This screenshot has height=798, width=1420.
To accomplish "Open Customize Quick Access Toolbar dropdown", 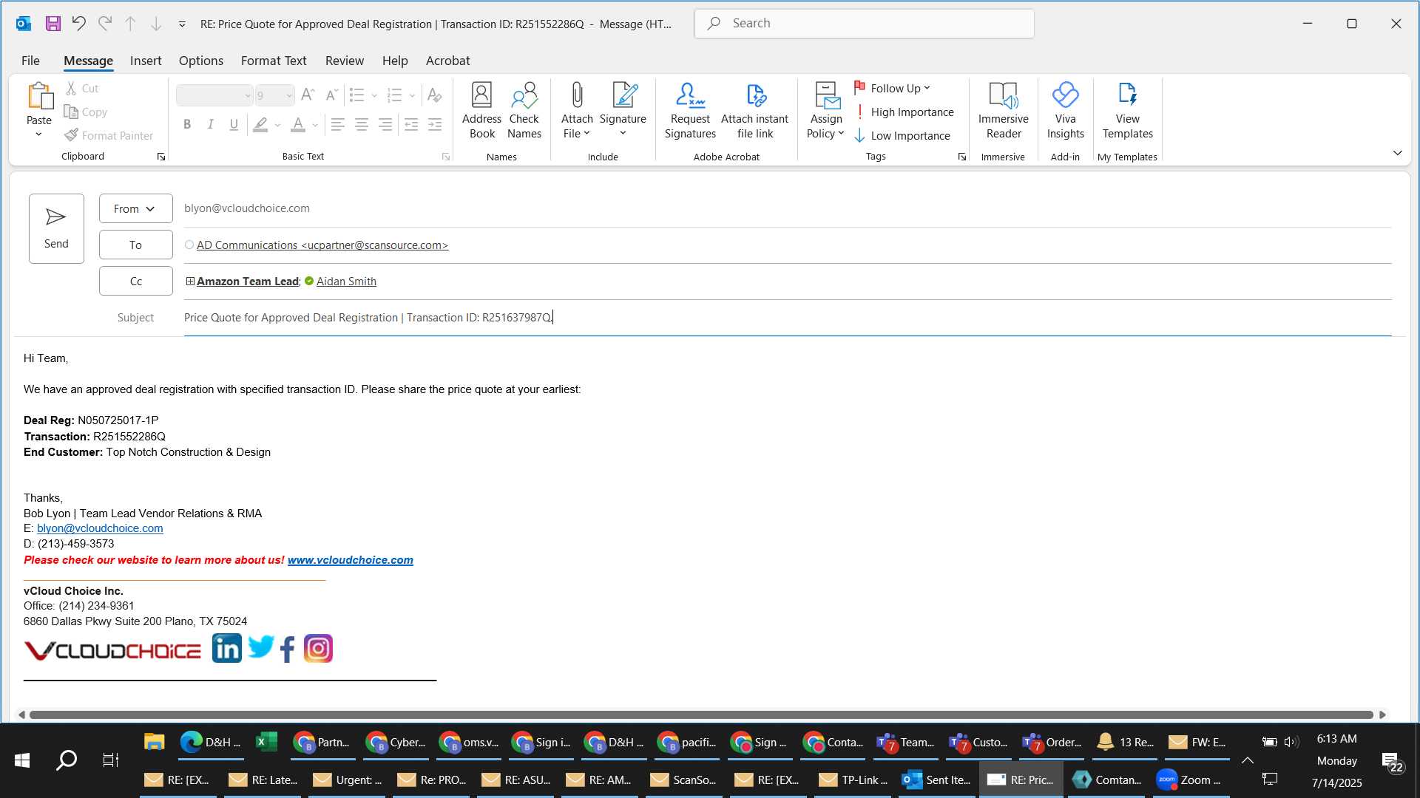I will (x=182, y=24).
